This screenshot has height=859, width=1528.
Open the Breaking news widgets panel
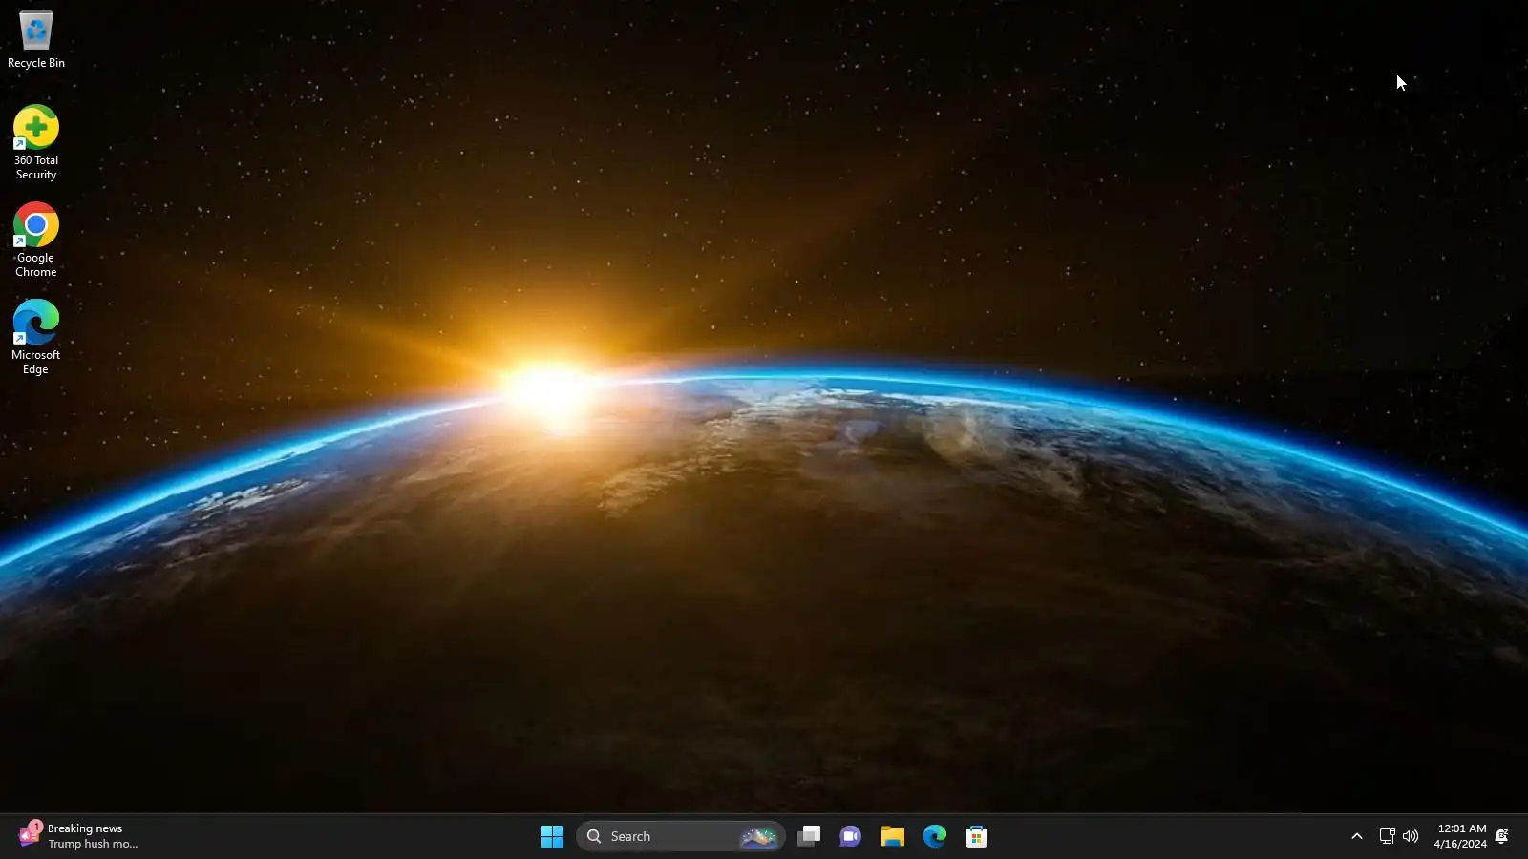tap(78, 836)
